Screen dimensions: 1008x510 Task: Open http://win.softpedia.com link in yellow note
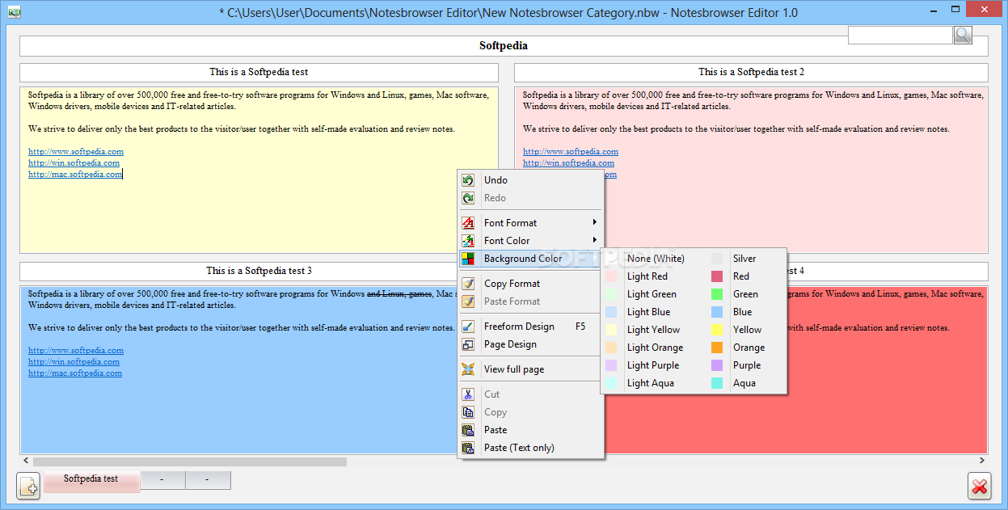74,162
